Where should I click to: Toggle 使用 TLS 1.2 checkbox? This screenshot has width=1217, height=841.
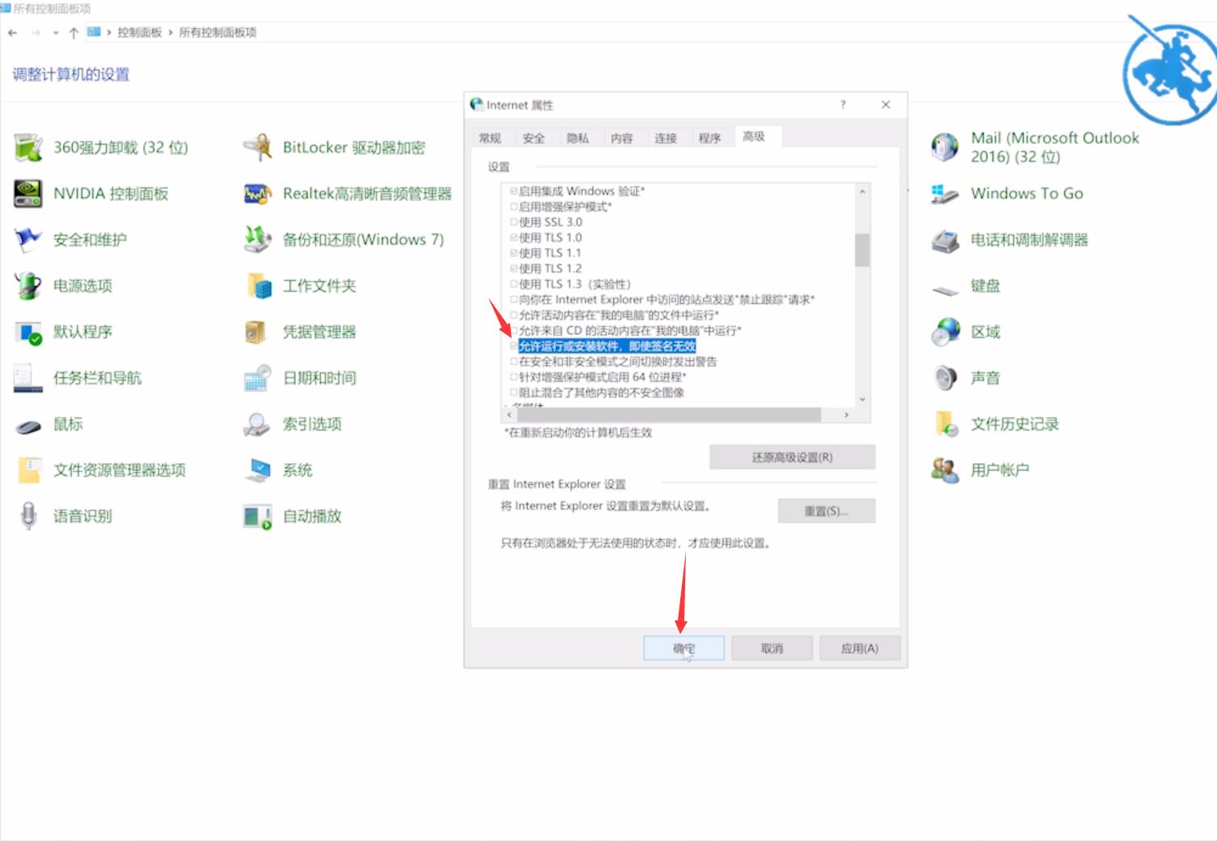(513, 268)
